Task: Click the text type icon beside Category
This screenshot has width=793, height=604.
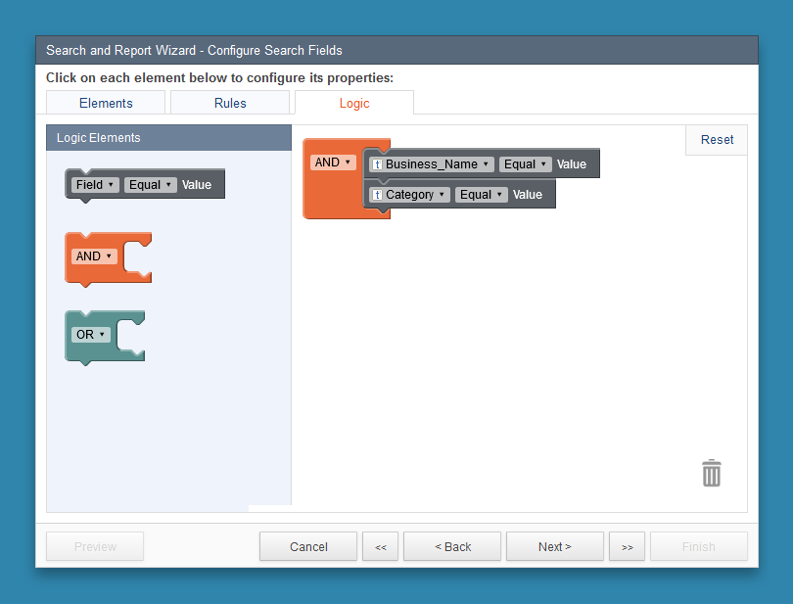Action: click(378, 194)
